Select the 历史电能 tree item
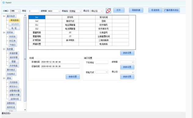 click(x=14, y=66)
